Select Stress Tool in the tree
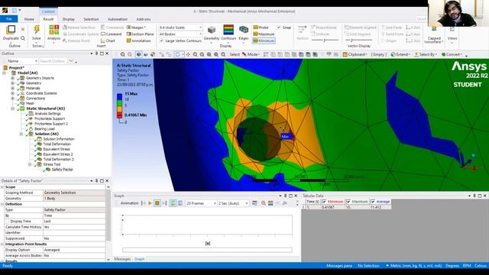 pyautogui.click(x=52, y=164)
